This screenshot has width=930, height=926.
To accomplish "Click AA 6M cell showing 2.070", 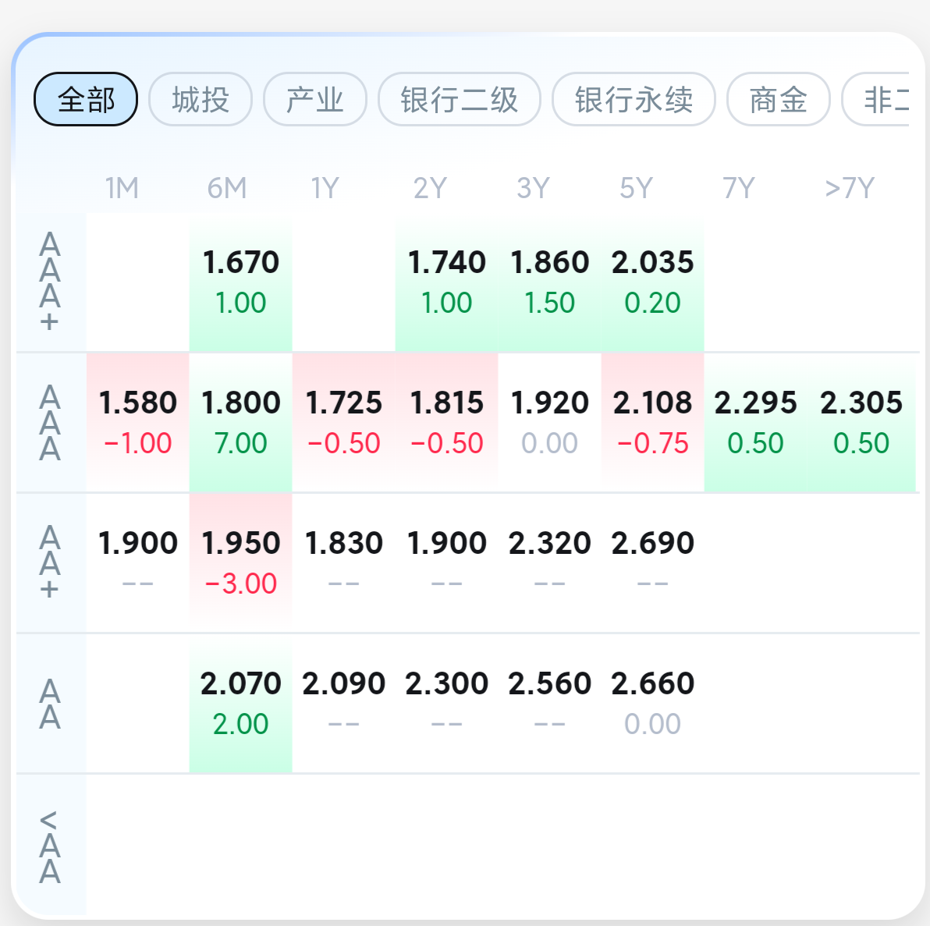I will click(240, 704).
